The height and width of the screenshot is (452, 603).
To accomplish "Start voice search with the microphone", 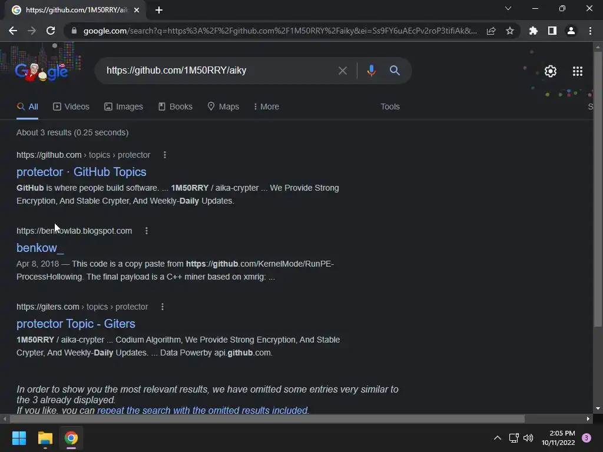I will tap(371, 71).
